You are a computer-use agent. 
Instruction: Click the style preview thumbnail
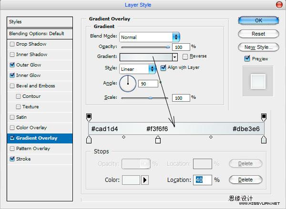258,81
